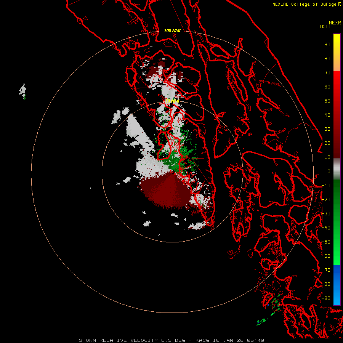Click the positive 40 value on the velocity scale
Viewport: 343px width, 343px height.
click(x=327, y=115)
